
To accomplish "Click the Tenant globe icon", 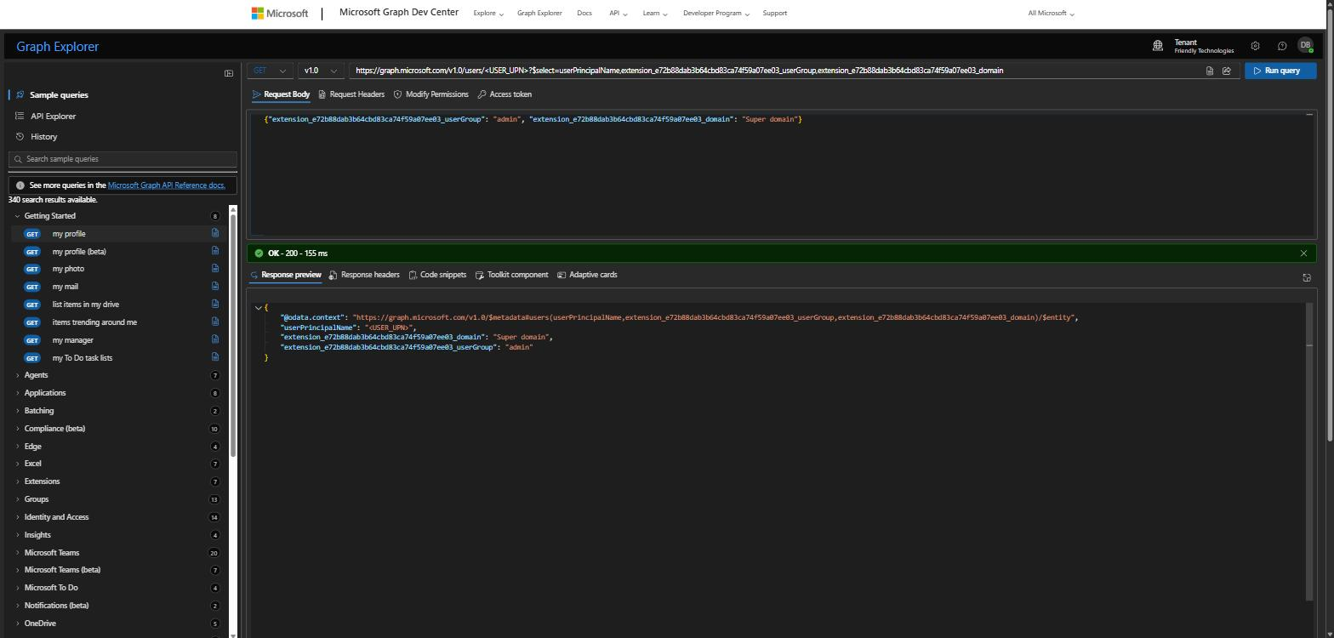I will click(x=1158, y=46).
